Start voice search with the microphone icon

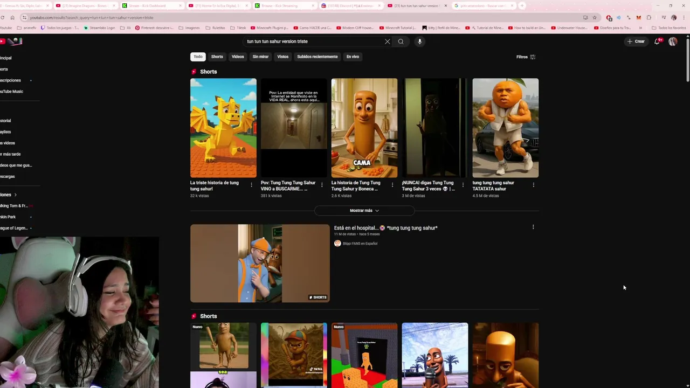(419, 41)
